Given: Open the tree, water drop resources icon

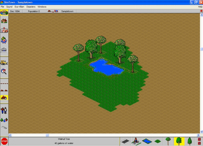Looking at the screenshot, I should click(x=4, y=120).
